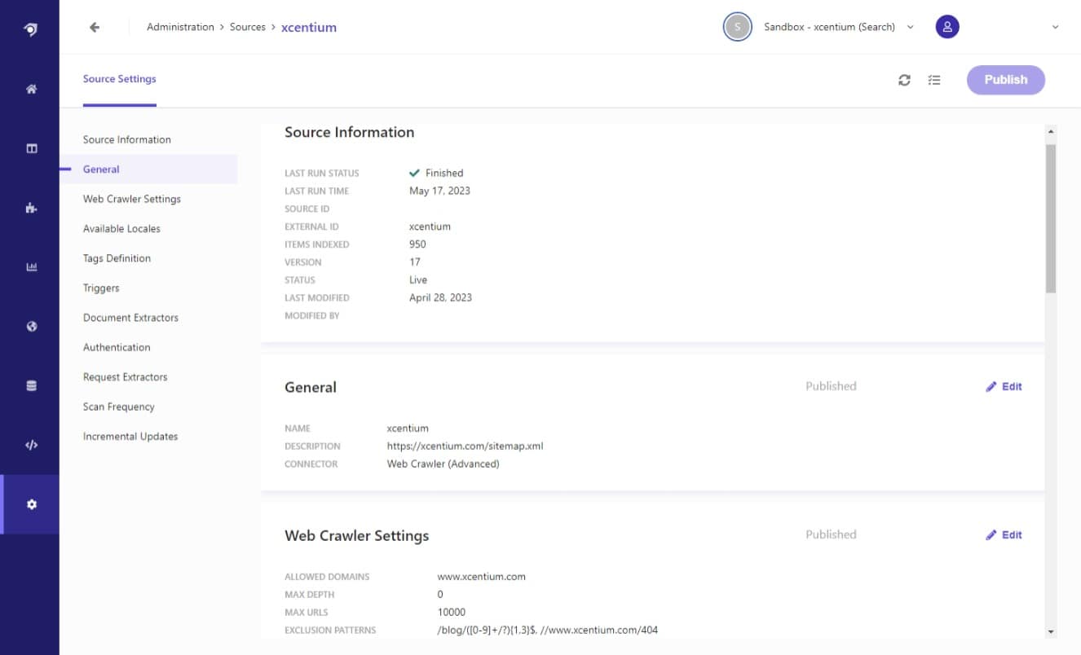Image resolution: width=1081 pixels, height=655 pixels.
Task: Select the Source Settings tab
Action: click(119, 79)
